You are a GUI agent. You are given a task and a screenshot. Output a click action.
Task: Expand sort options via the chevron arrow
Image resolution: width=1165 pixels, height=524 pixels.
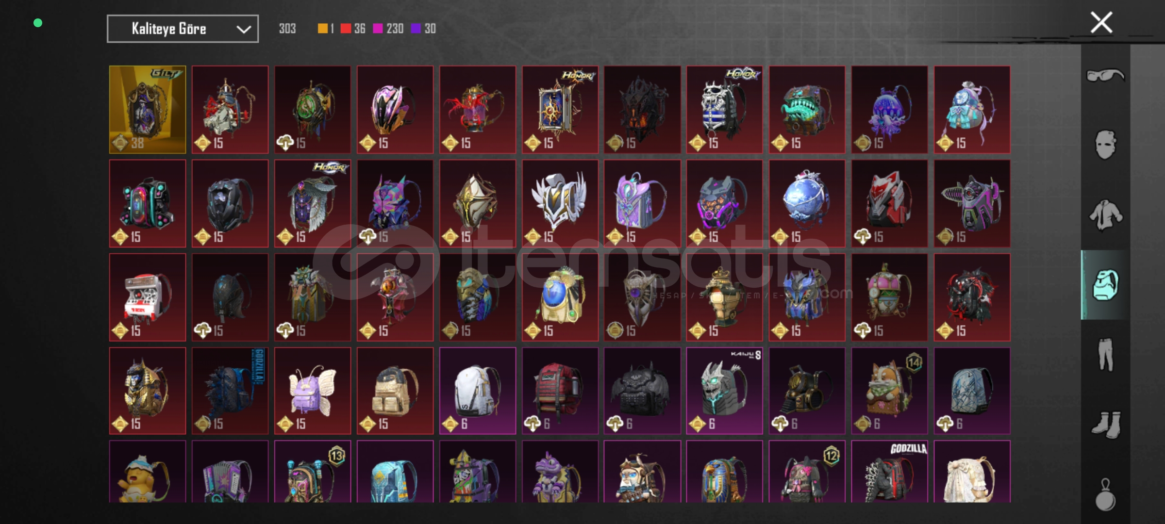(x=243, y=29)
